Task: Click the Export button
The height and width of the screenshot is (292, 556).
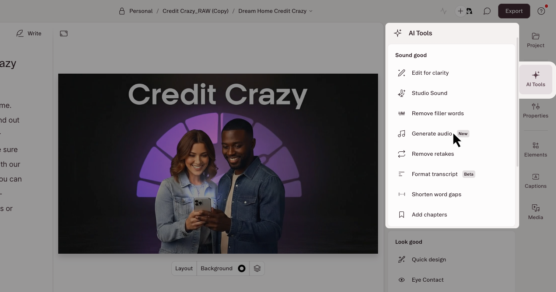Action: [514, 11]
